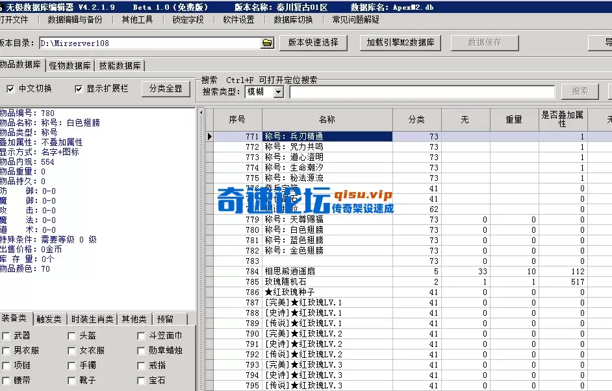Image resolution: width=612 pixels, height=391 pixels.
Task: Select the row 称号：道心澄明
Action: click(409, 158)
